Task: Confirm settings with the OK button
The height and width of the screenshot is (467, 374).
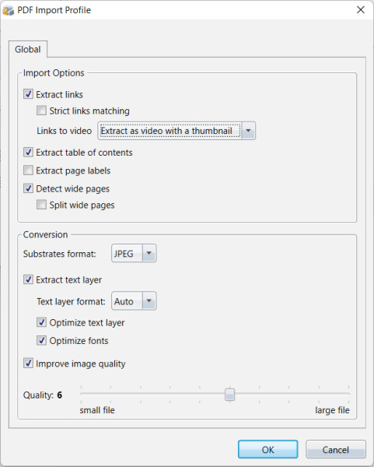Action: (x=267, y=449)
